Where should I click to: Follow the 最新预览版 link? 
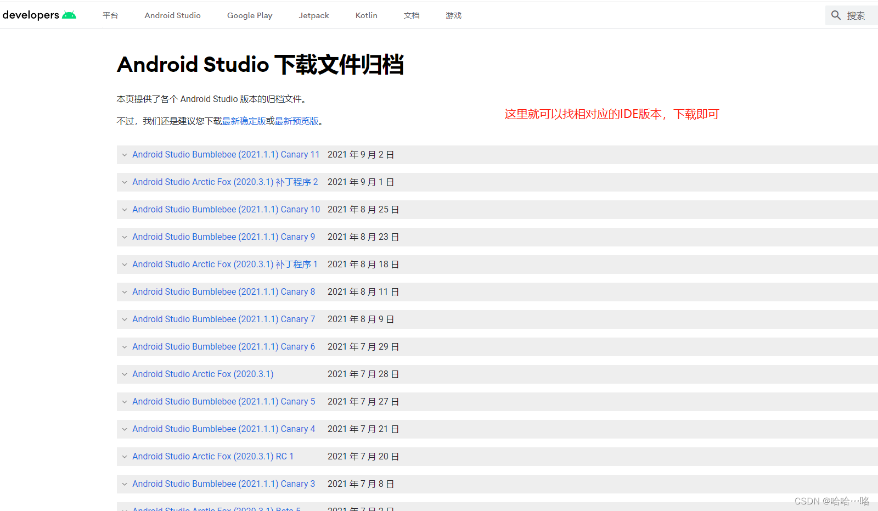pos(297,121)
